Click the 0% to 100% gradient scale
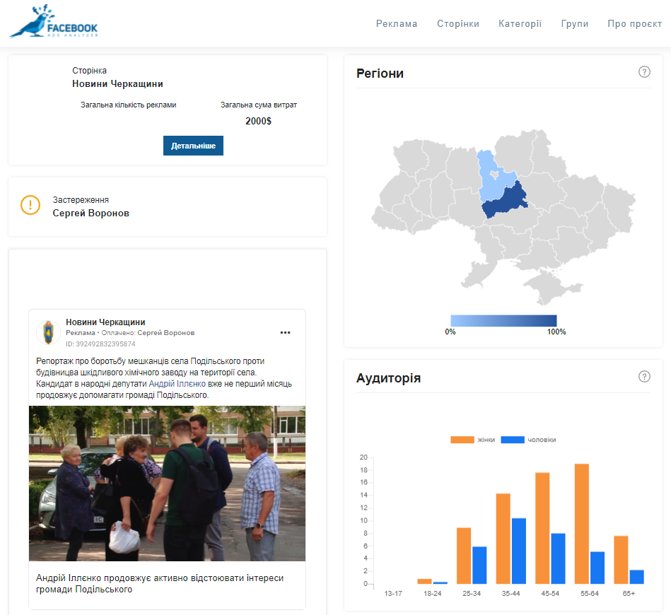671x615 pixels. 503,321
